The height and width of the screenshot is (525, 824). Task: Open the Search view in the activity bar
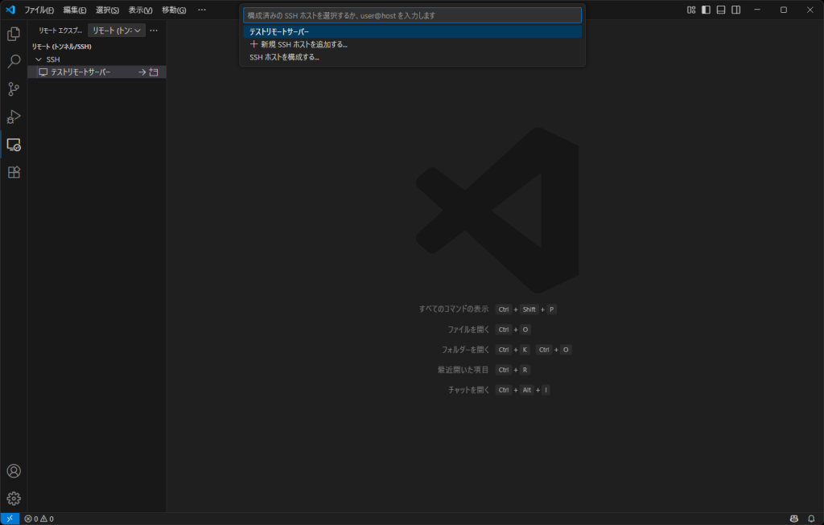[14, 61]
